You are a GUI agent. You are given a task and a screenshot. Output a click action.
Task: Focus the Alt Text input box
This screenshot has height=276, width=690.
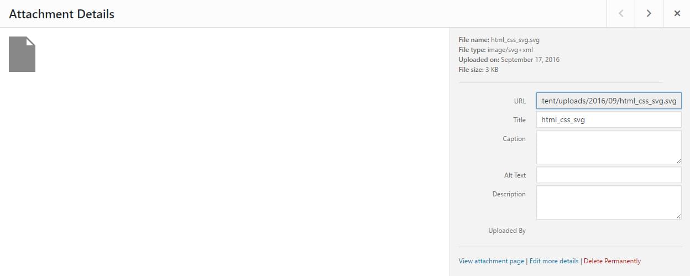pyautogui.click(x=609, y=175)
